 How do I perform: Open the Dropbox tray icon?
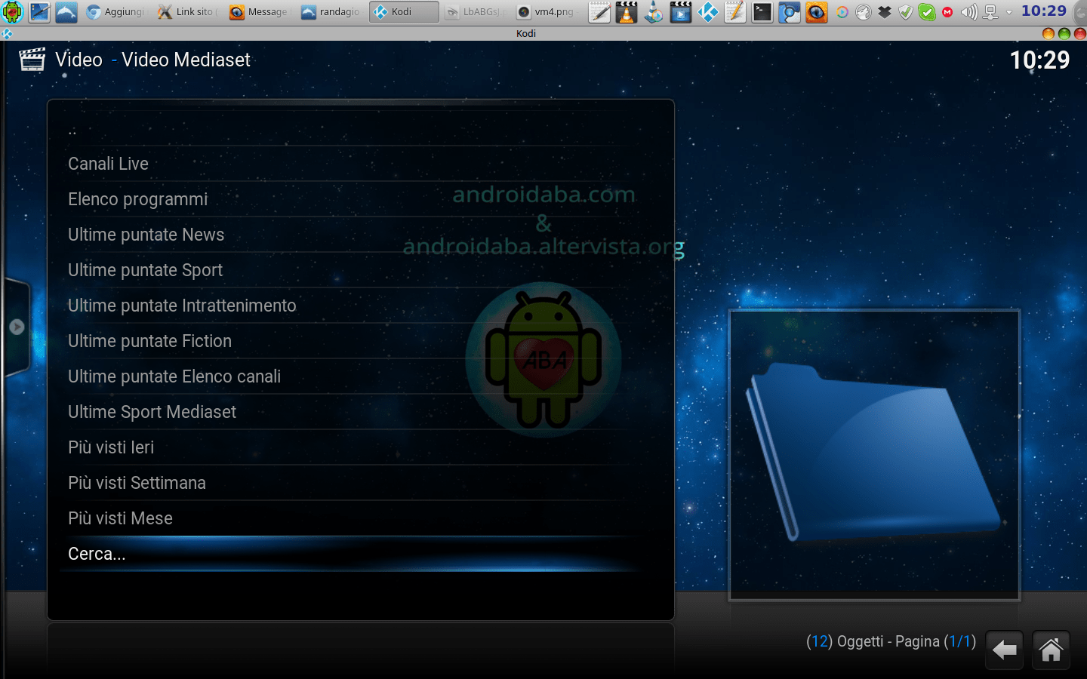click(885, 12)
